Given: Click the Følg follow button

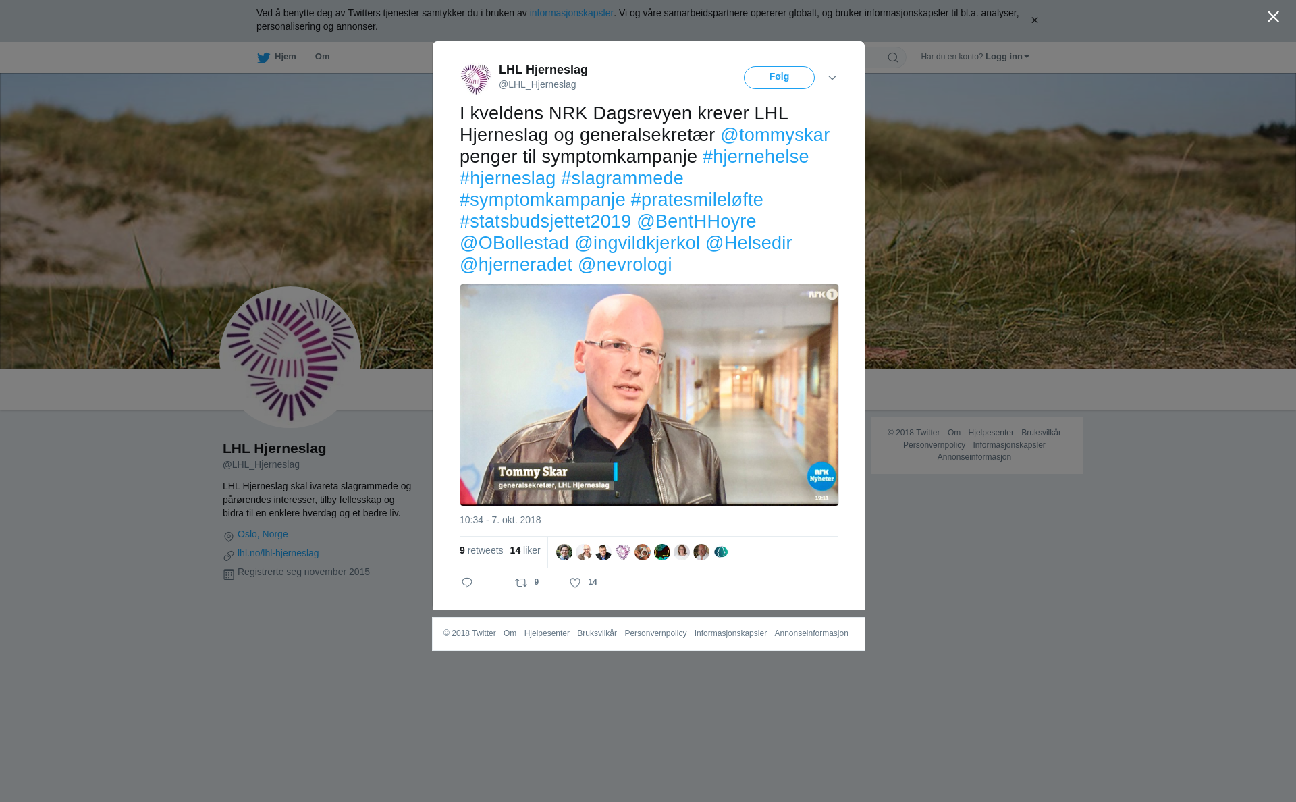Looking at the screenshot, I should pos(779,78).
